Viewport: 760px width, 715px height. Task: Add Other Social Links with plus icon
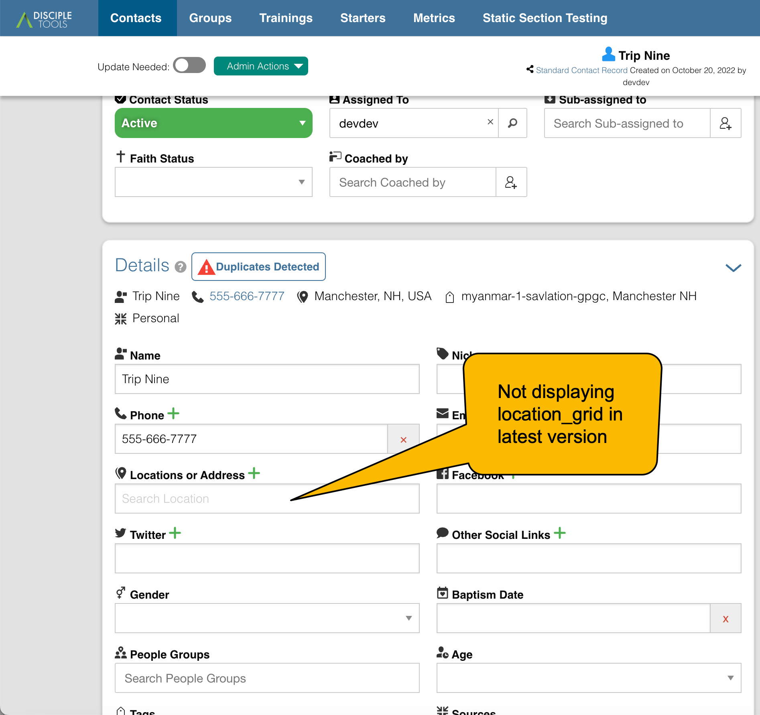[560, 533]
